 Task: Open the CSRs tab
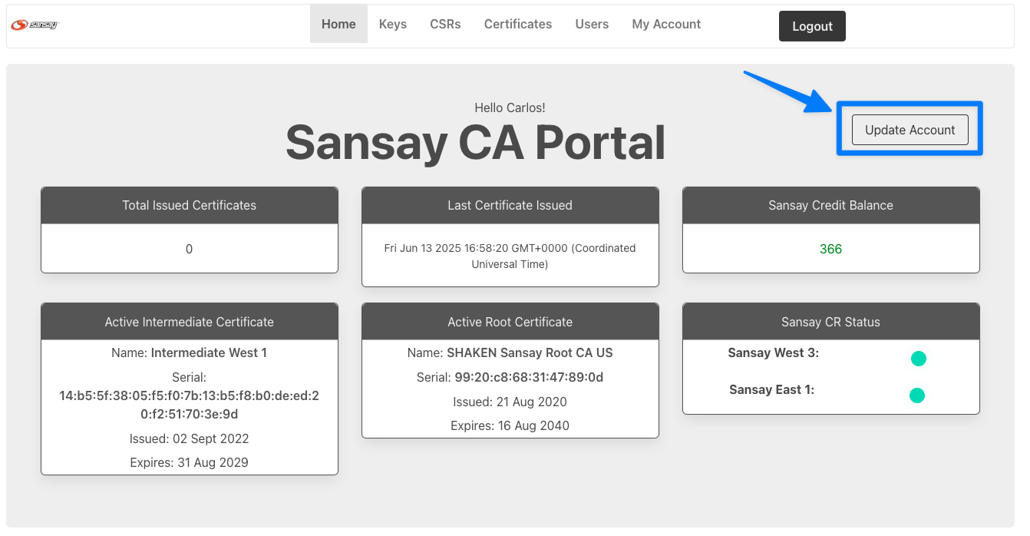coord(445,24)
